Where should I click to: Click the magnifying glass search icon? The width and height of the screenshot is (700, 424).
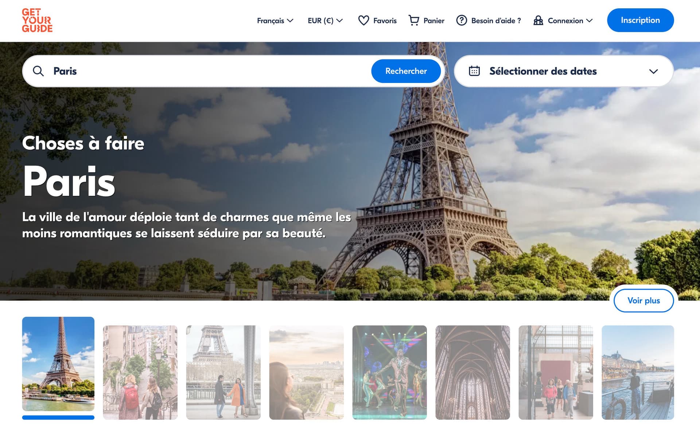tap(38, 71)
